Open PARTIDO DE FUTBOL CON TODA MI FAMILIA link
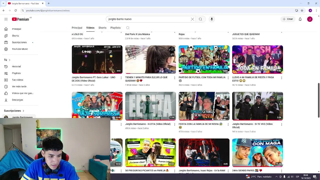Screen dimensions: 320x180 click(202, 79)
